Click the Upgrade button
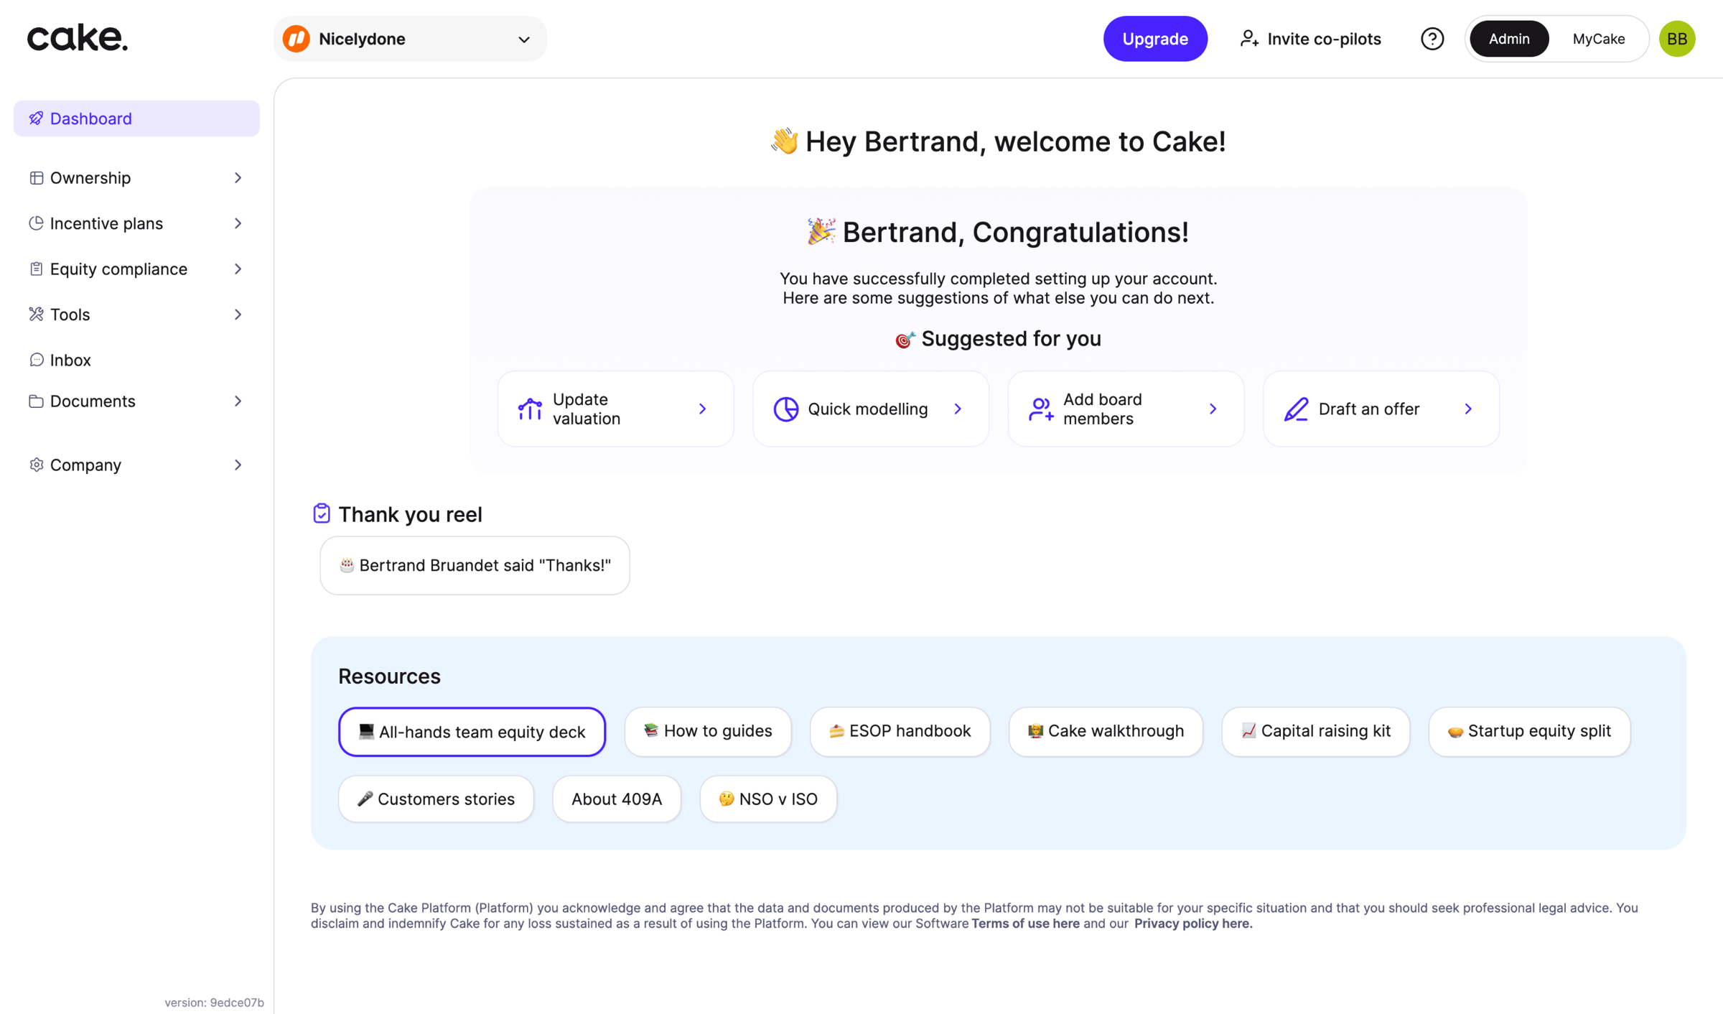1723x1014 pixels. pyautogui.click(x=1155, y=39)
